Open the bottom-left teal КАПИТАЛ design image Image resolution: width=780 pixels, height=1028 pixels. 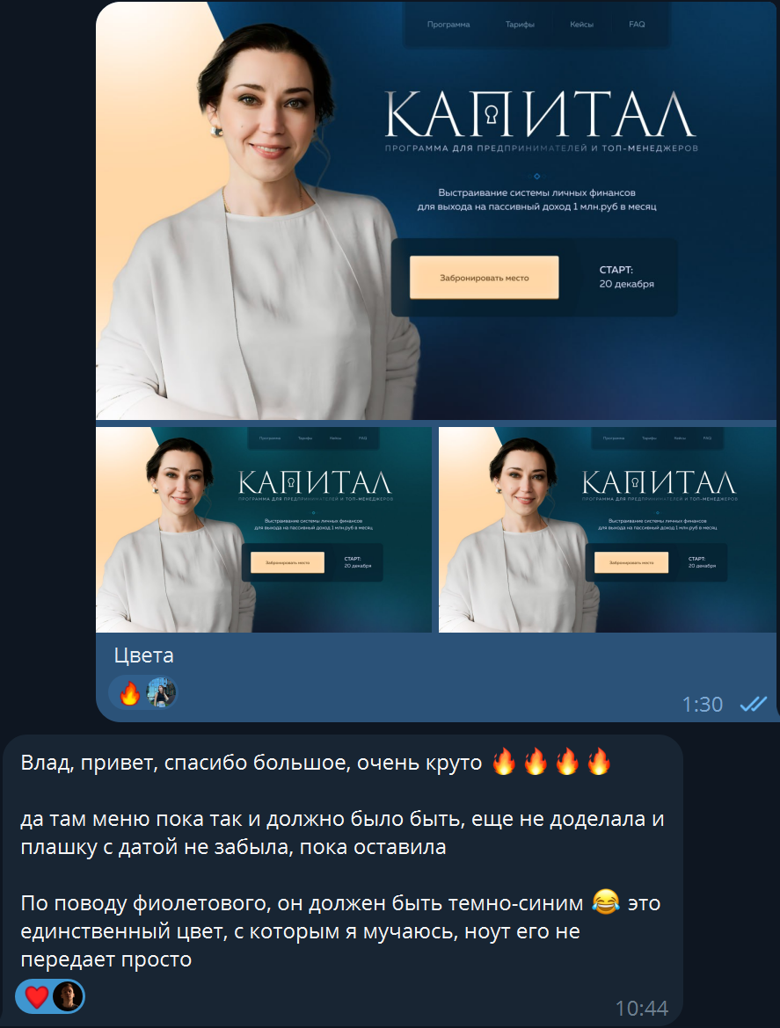coord(264,530)
